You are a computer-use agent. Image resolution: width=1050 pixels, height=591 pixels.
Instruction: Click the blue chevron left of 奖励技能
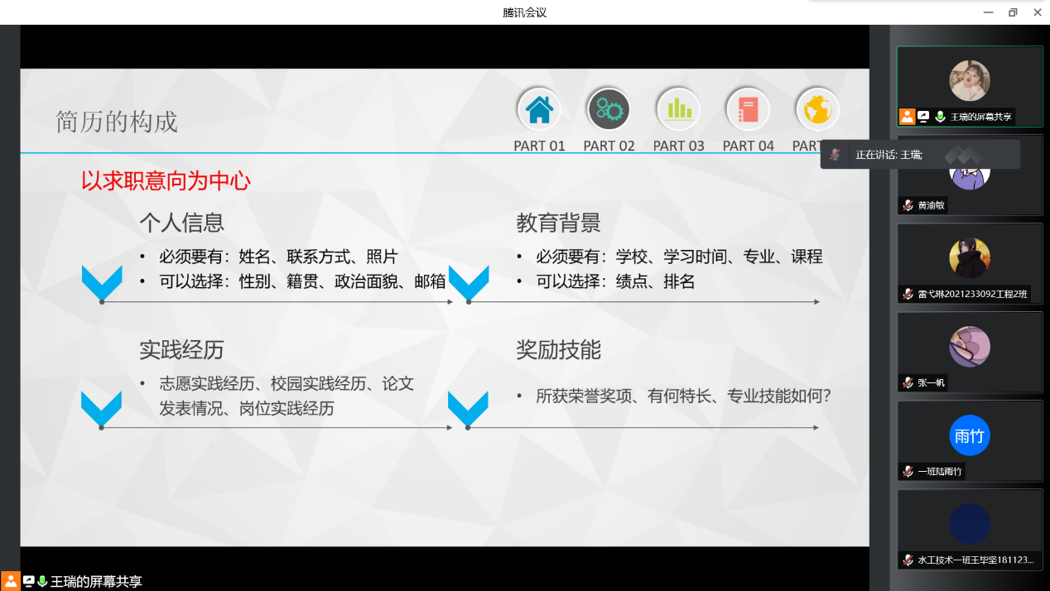(x=468, y=409)
